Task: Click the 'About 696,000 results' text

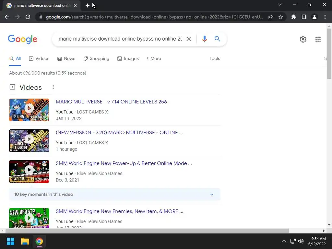Action: pos(48,73)
